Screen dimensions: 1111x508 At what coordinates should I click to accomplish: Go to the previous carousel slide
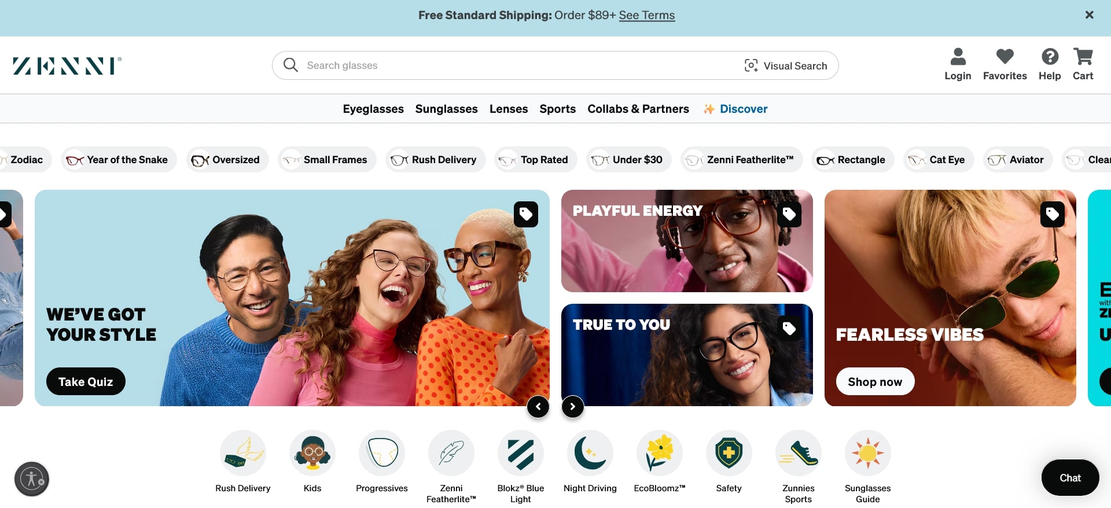point(538,407)
